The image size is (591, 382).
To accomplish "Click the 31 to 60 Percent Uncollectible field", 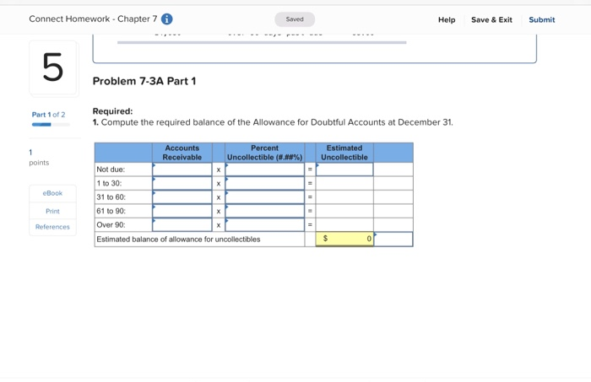I will 264,197.
